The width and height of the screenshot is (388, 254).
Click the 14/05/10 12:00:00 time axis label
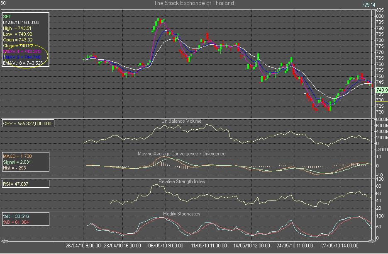pyautogui.click(x=251, y=246)
